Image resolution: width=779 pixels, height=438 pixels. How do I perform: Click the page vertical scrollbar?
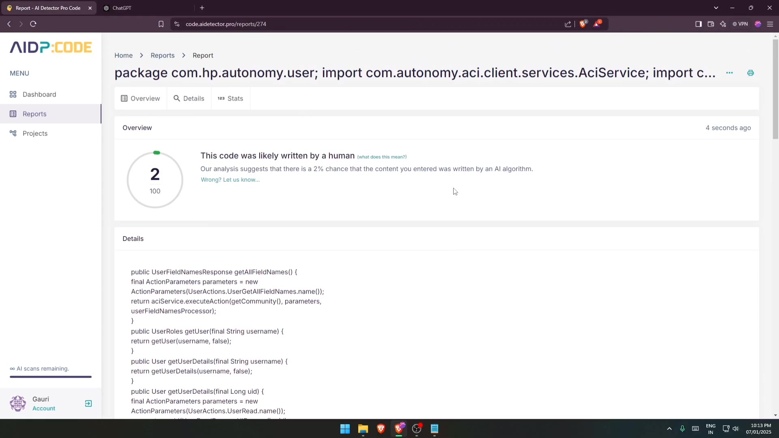(775, 89)
